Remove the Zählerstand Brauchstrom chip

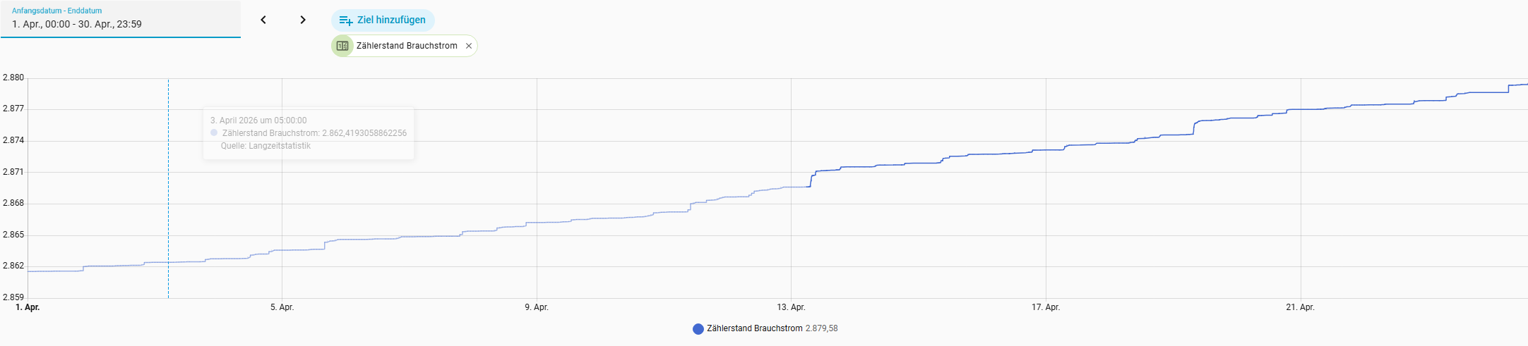(x=469, y=46)
